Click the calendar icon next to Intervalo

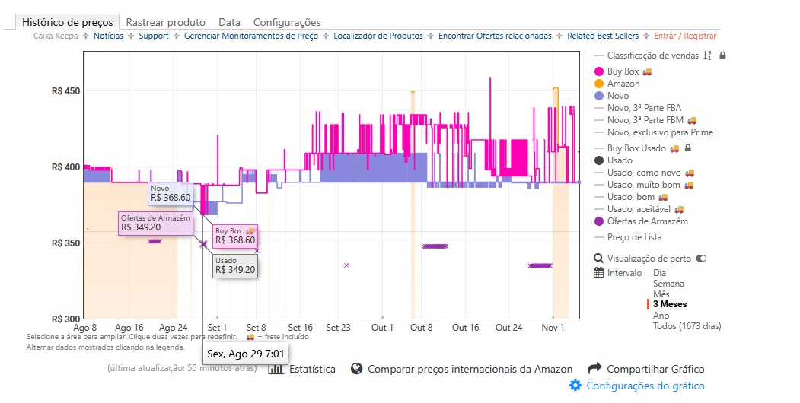click(598, 272)
